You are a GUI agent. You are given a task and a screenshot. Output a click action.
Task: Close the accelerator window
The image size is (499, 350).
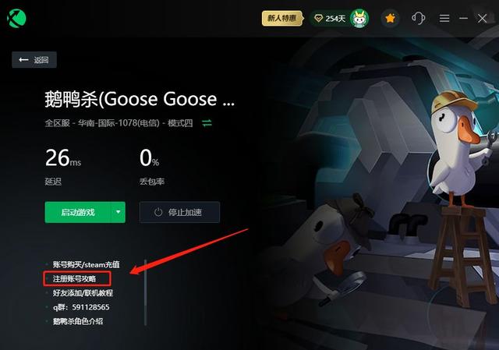point(482,18)
